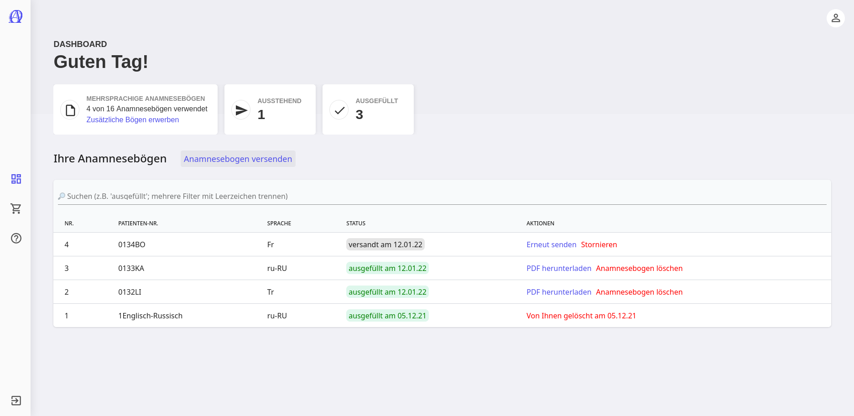Click the Zusätzliche Bögen erwerben link
The image size is (854, 416).
[132, 120]
